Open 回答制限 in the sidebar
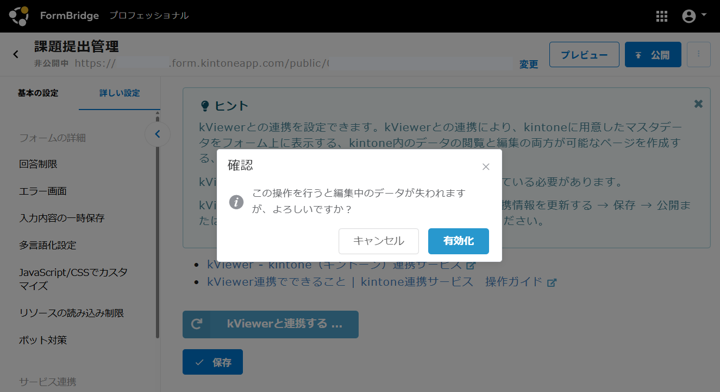Image resolution: width=720 pixels, height=392 pixels. coord(38,164)
